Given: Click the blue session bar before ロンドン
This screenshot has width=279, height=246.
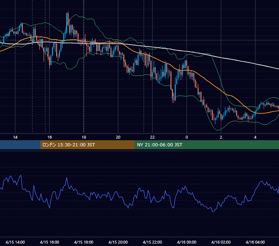Looking at the screenshot, I should coord(20,145).
